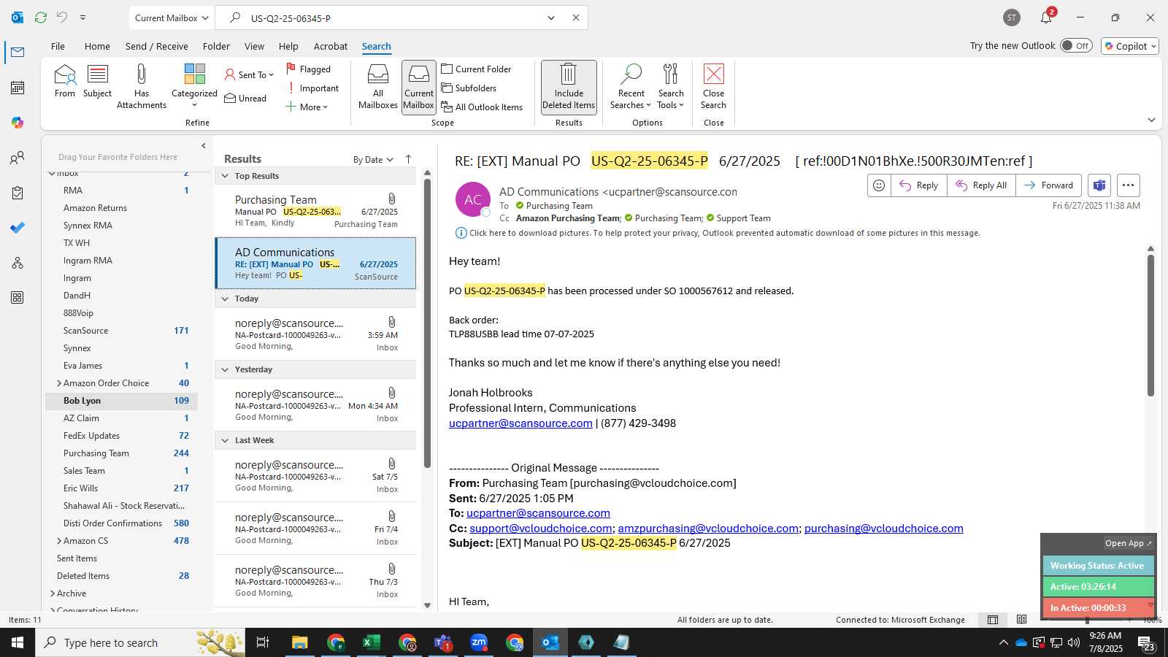Open the Current Mailbox scope dropdown
The height and width of the screenshot is (657, 1168).
[172, 18]
